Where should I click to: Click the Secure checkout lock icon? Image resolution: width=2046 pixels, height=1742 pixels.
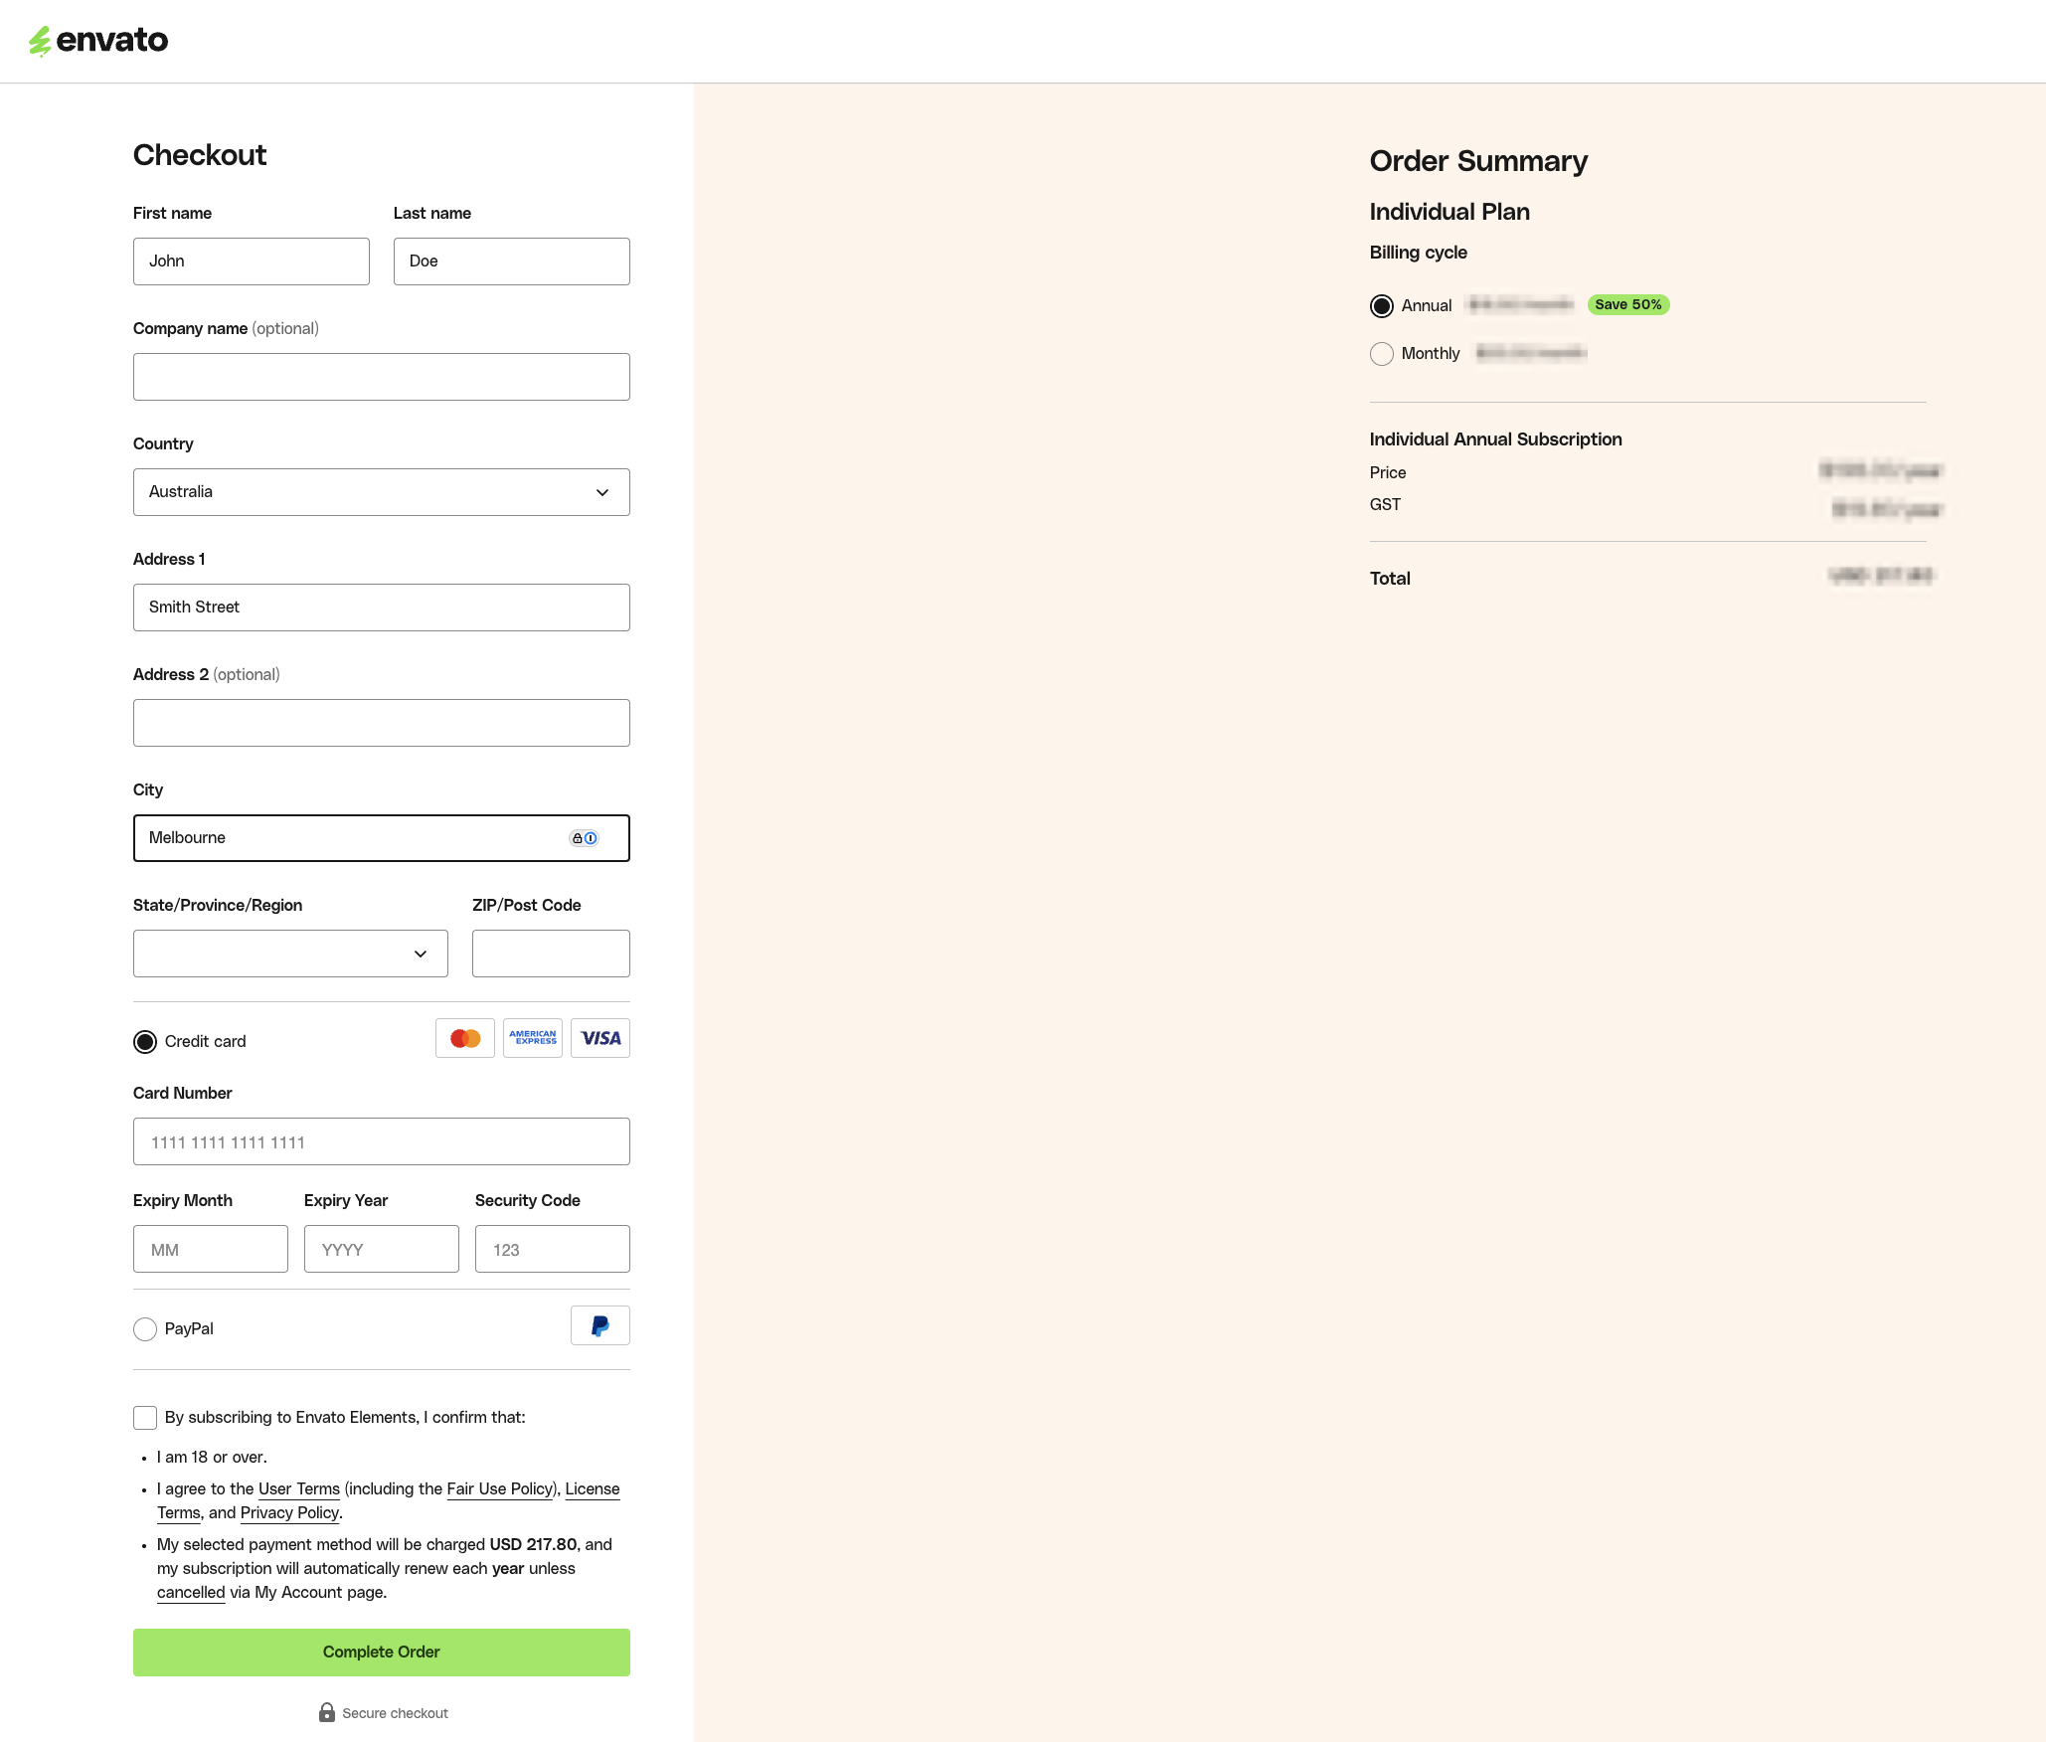(x=326, y=1712)
